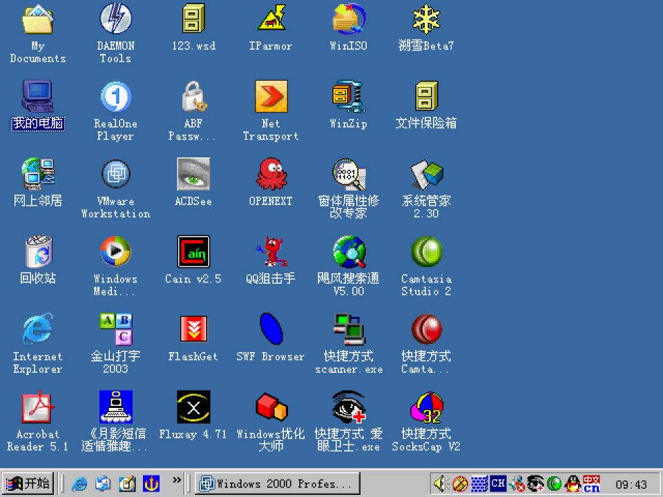663x497 pixels.
Task: Select the 窗体属性修改专家 magnifier icon
Action: [x=348, y=174]
